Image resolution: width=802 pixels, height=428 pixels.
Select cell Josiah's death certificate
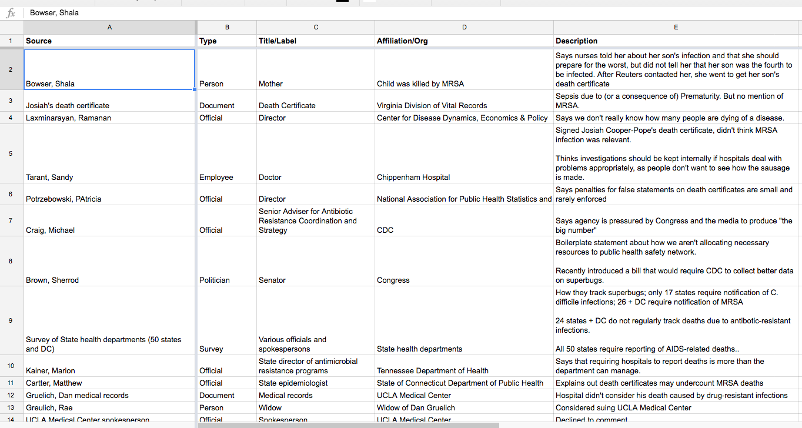click(x=110, y=101)
